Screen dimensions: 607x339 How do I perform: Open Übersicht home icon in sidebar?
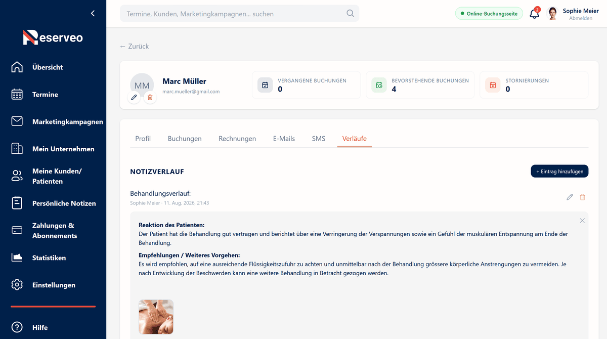(17, 67)
